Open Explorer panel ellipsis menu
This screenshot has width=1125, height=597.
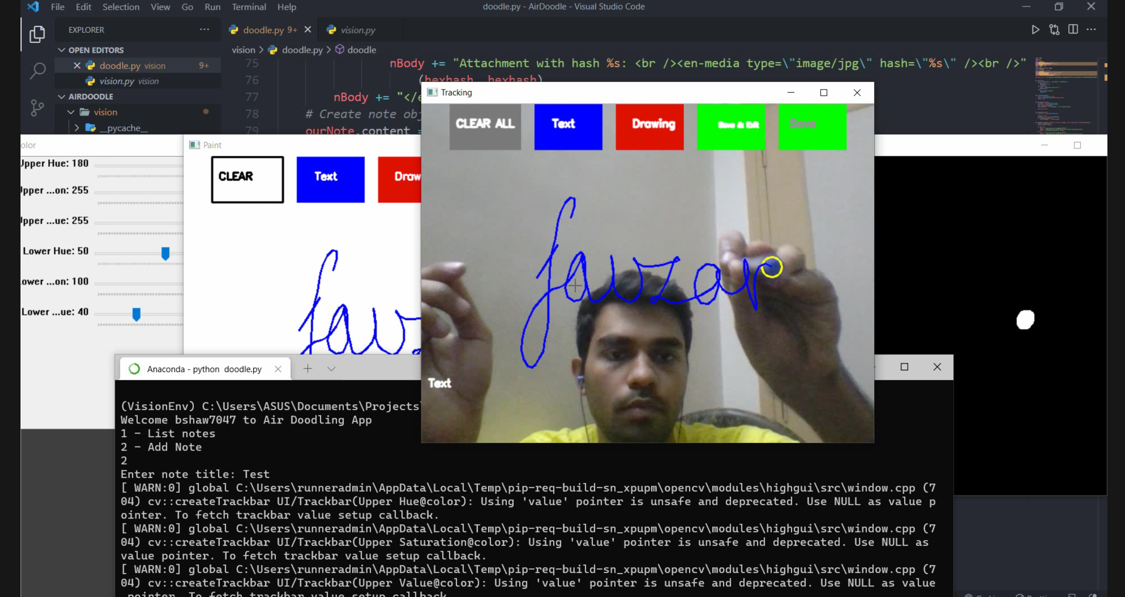[x=204, y=30]
